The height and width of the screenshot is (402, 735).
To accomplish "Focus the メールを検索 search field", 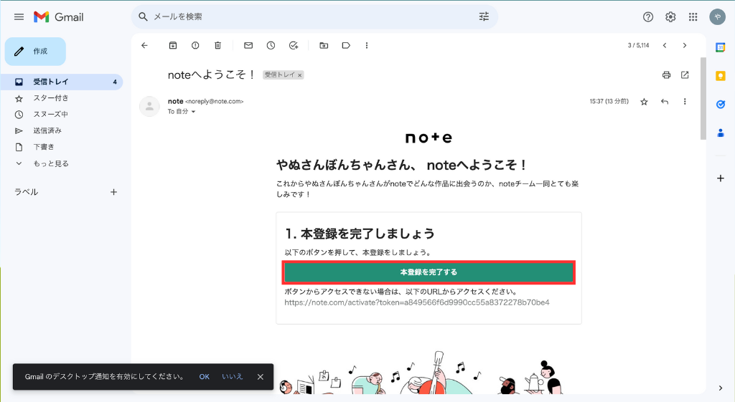I will coord(314,17).
